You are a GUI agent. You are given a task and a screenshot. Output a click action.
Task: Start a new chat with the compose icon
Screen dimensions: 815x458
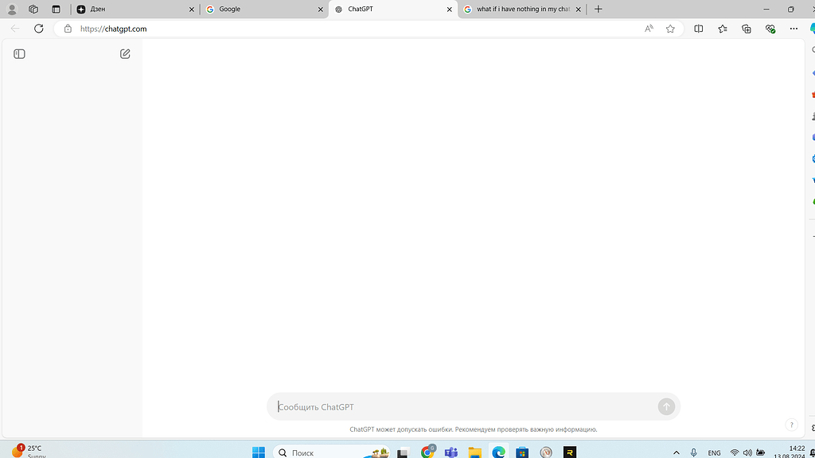coord(125,53)
